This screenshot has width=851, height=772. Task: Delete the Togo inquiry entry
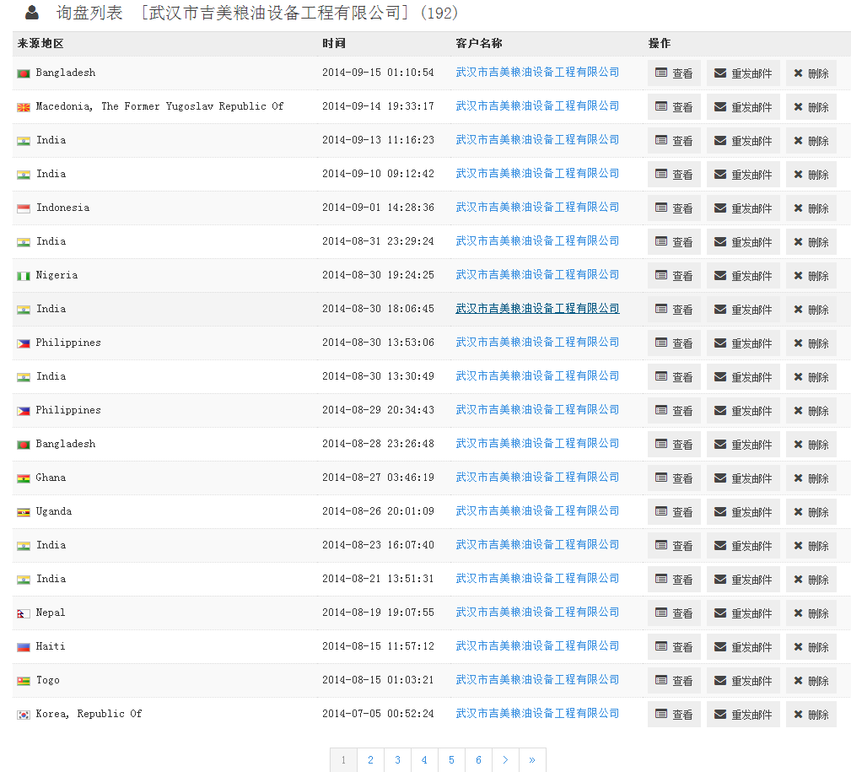[x=811, y=681]
